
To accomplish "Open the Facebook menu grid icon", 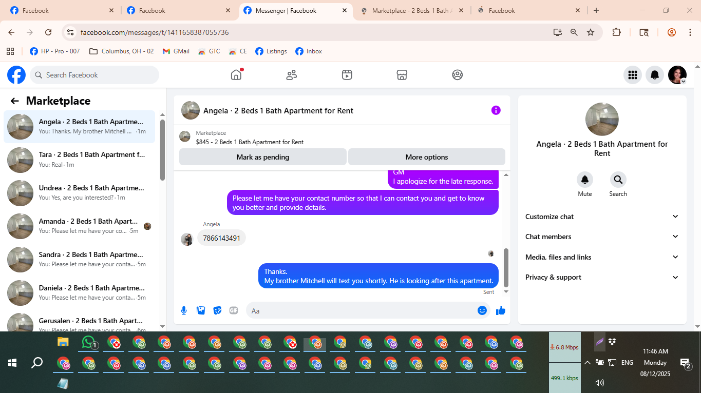I will tap(633, 75).
